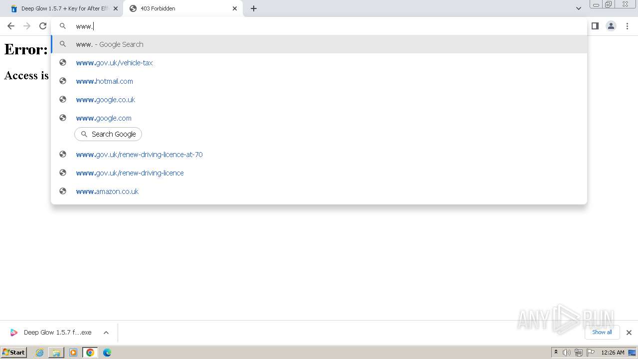The image size is (638, 359).
Task: Click the 12:26 AM clock
Action: (613, 353)
